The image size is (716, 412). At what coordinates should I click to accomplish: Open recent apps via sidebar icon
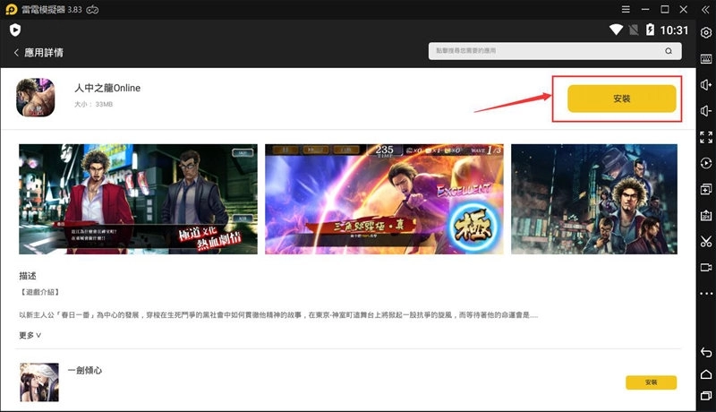pos(706,395)
